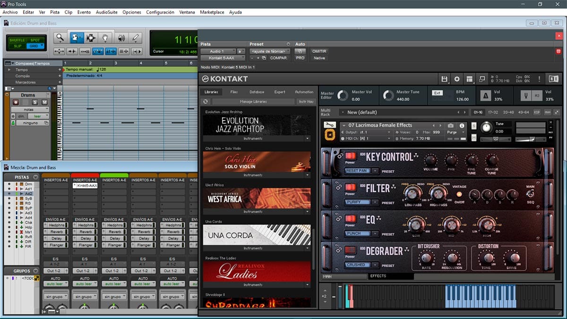Open the Archivo menu

coord(11,12)
